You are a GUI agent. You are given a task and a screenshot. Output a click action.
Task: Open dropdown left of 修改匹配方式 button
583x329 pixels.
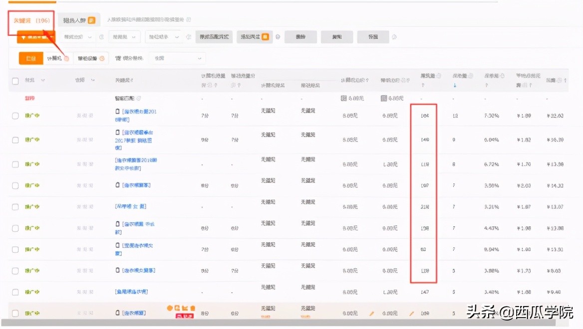[163, 37]
